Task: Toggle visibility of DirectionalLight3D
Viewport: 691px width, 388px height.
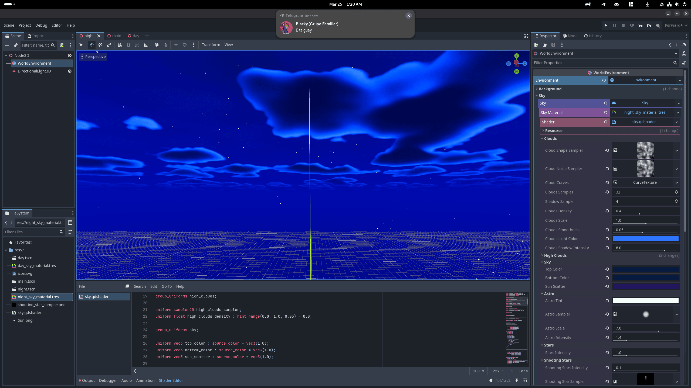Action: [70, 71]
